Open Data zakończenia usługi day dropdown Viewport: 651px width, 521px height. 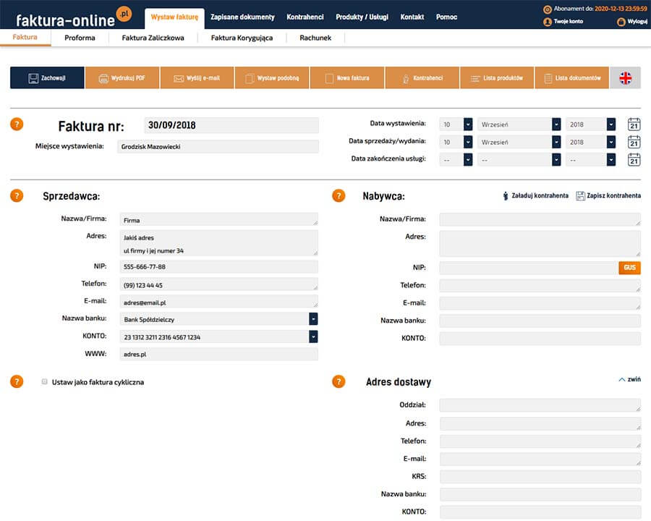(456, 159)
